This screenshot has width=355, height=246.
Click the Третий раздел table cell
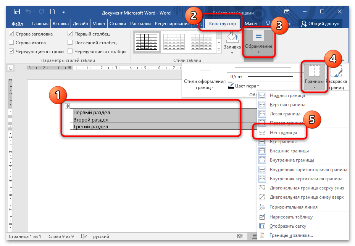coord(163,126)
